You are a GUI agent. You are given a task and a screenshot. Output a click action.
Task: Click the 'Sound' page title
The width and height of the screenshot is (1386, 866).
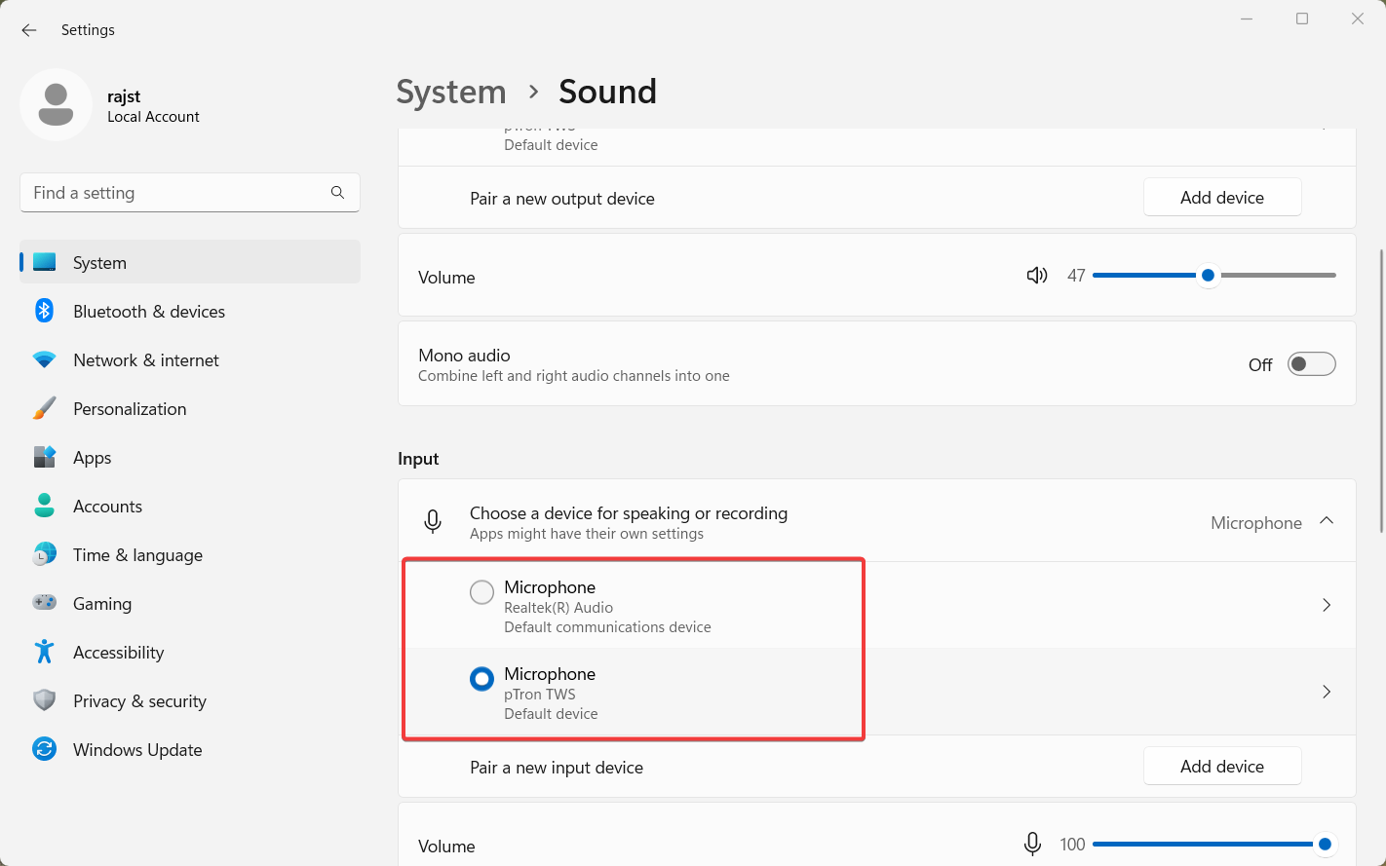pos(608,92)
